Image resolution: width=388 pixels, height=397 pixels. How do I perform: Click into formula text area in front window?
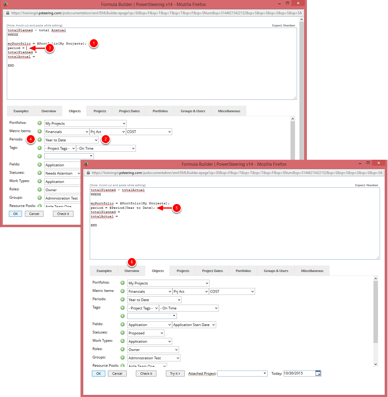(x=235, y=223)
